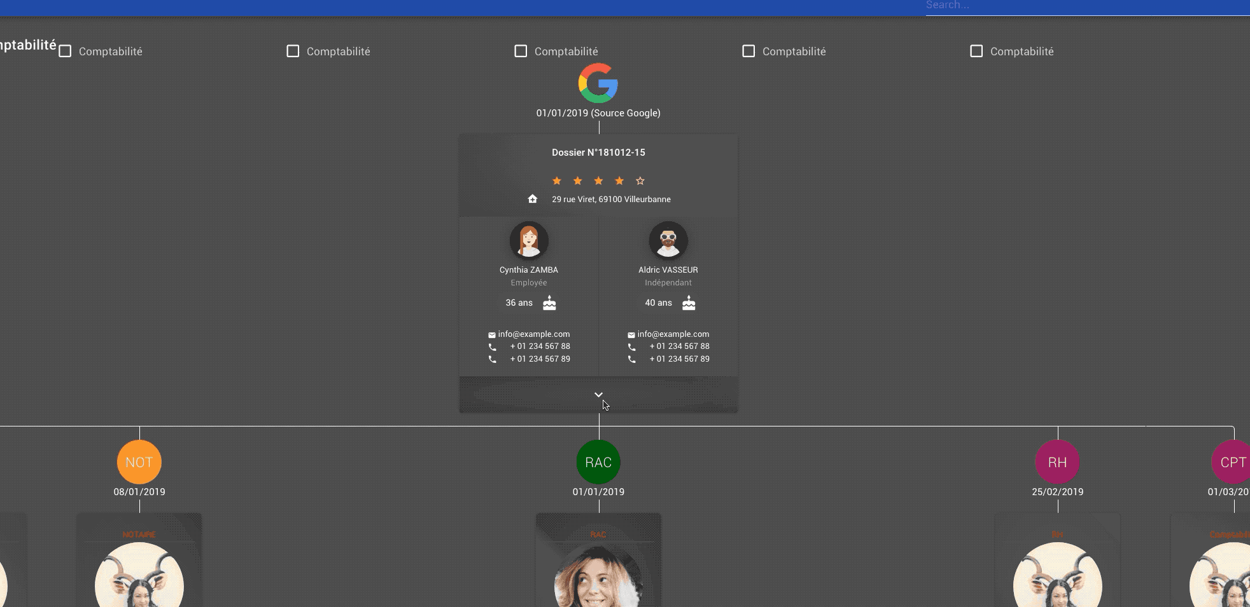Open the RAC card photo thumbnail
This screenshot has width=1250, height=607.
[x=598, y=575]
